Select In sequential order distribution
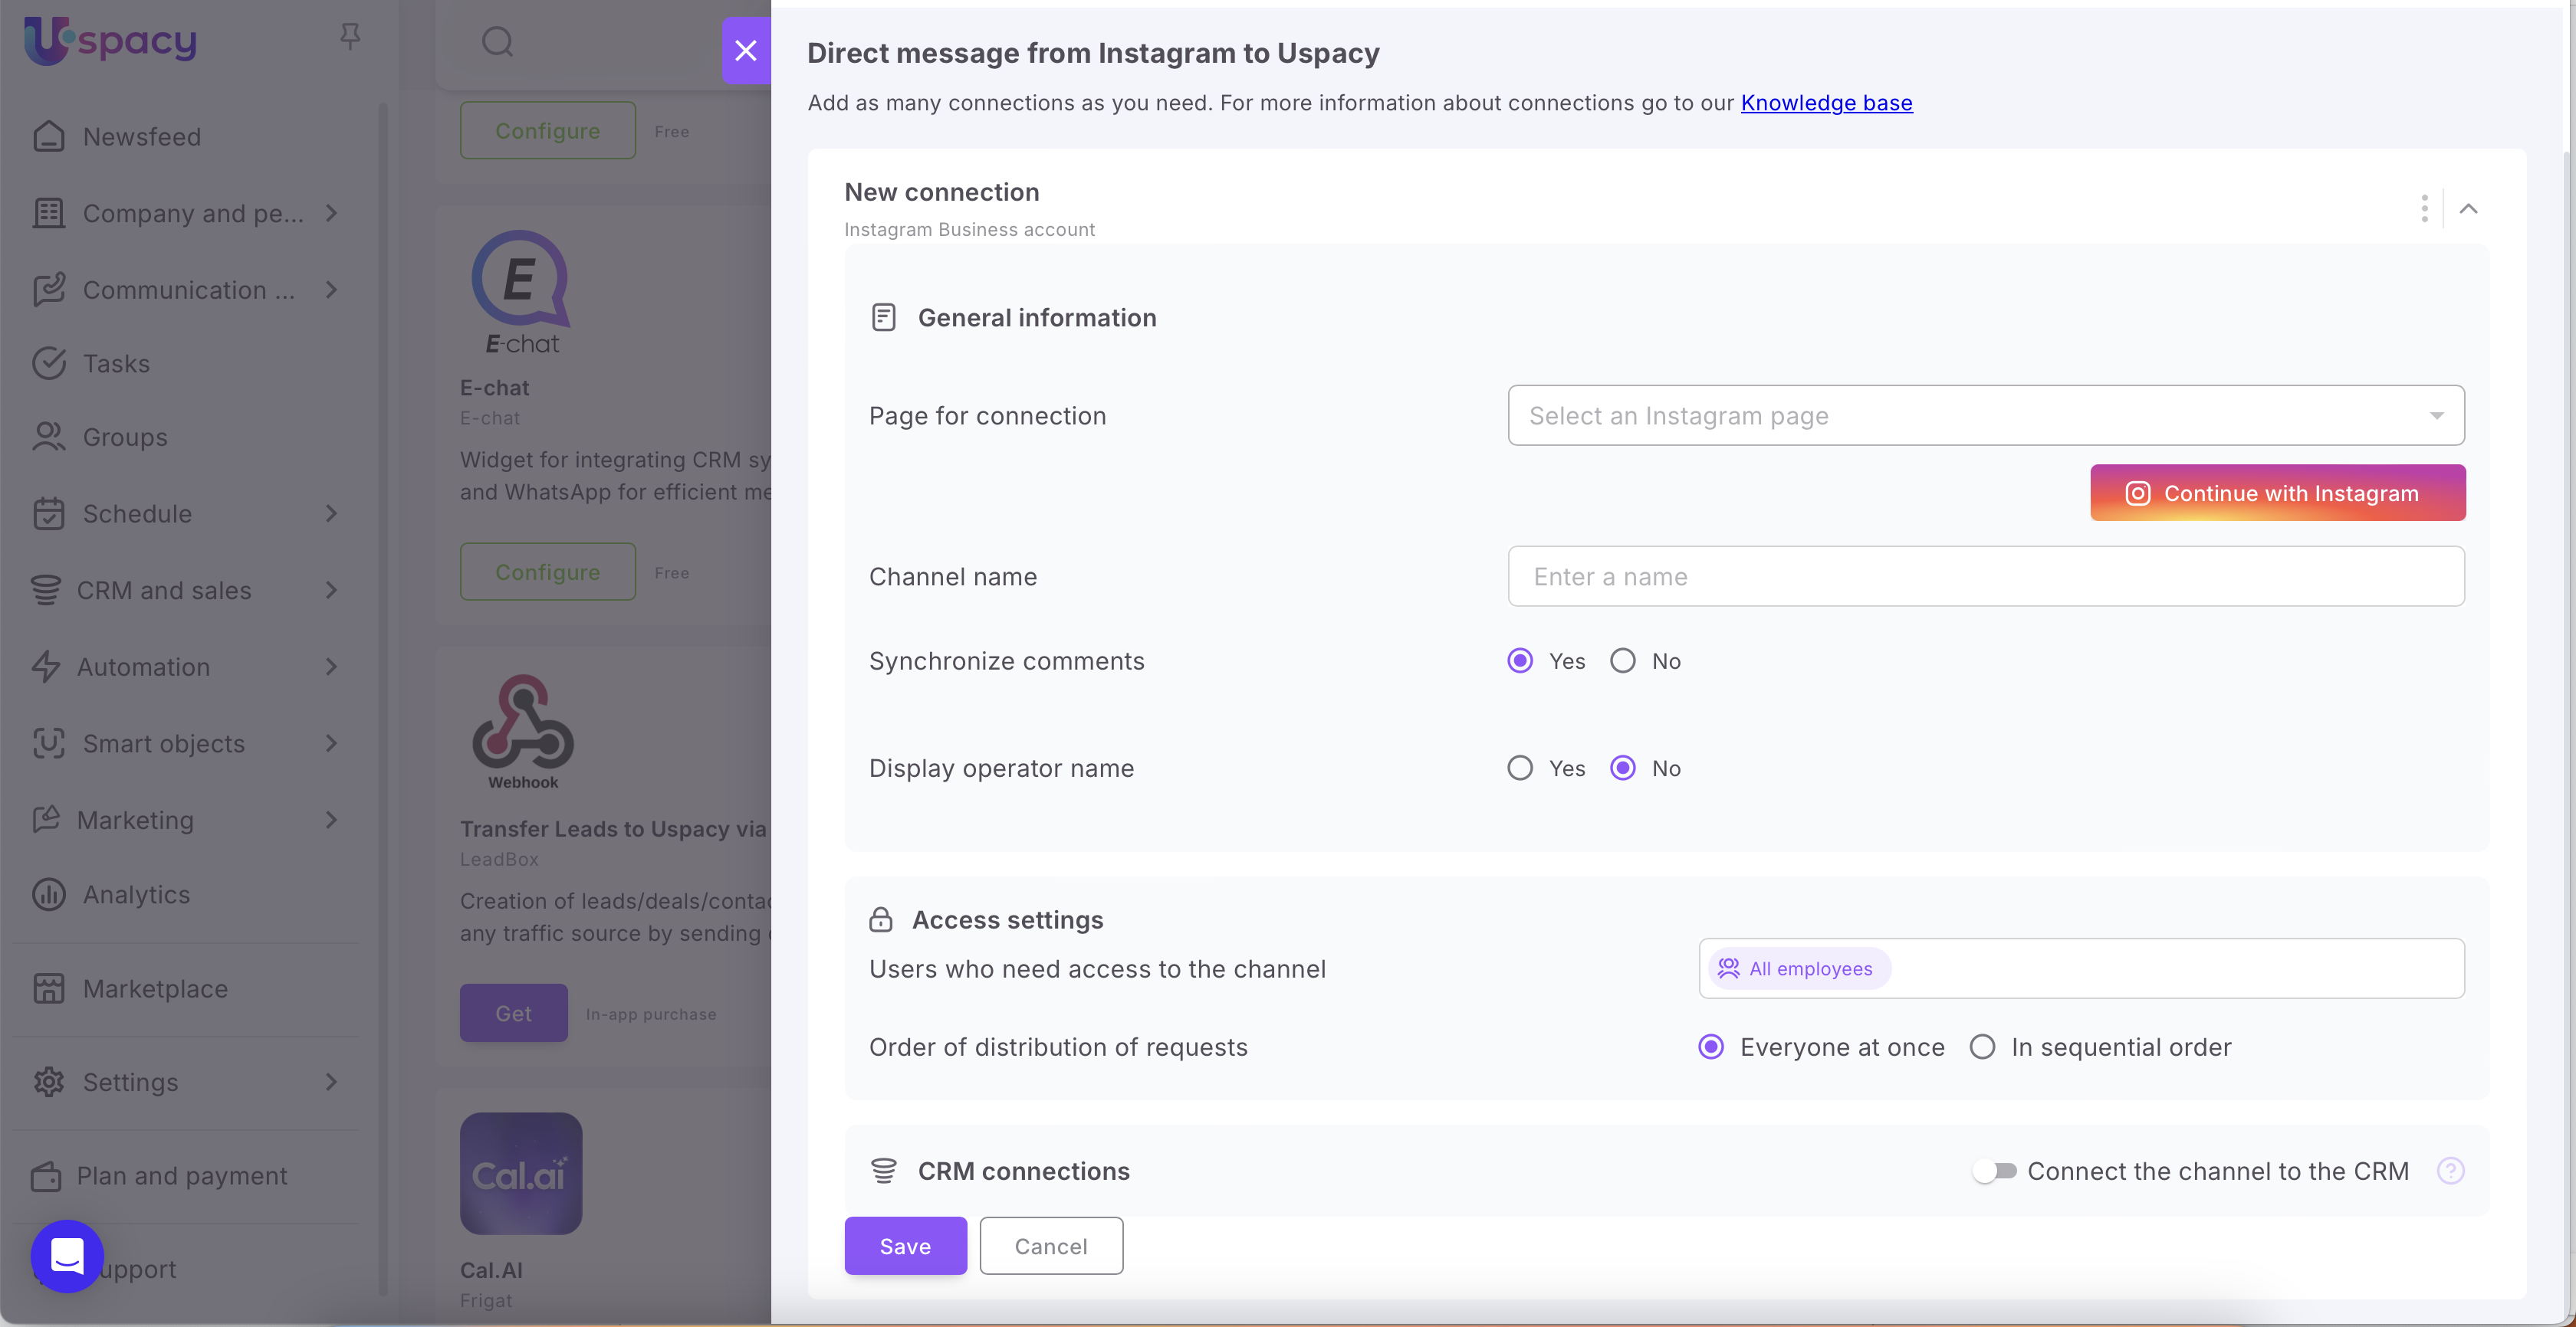 1982,1047
